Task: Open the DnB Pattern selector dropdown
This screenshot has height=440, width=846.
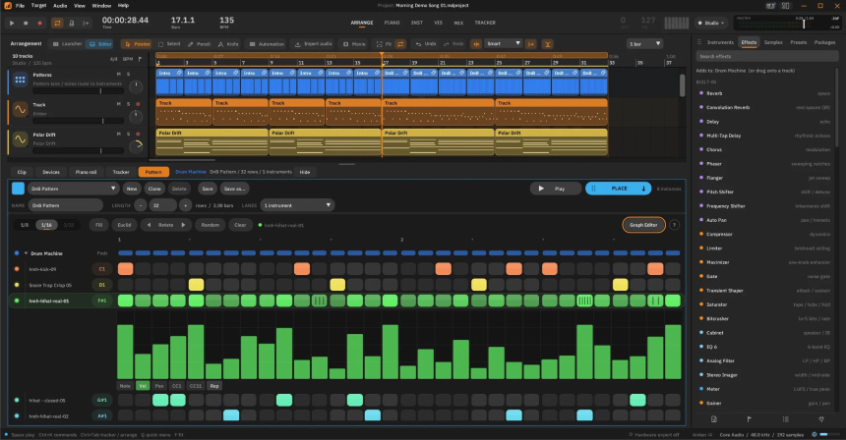Action: [73, 189]
